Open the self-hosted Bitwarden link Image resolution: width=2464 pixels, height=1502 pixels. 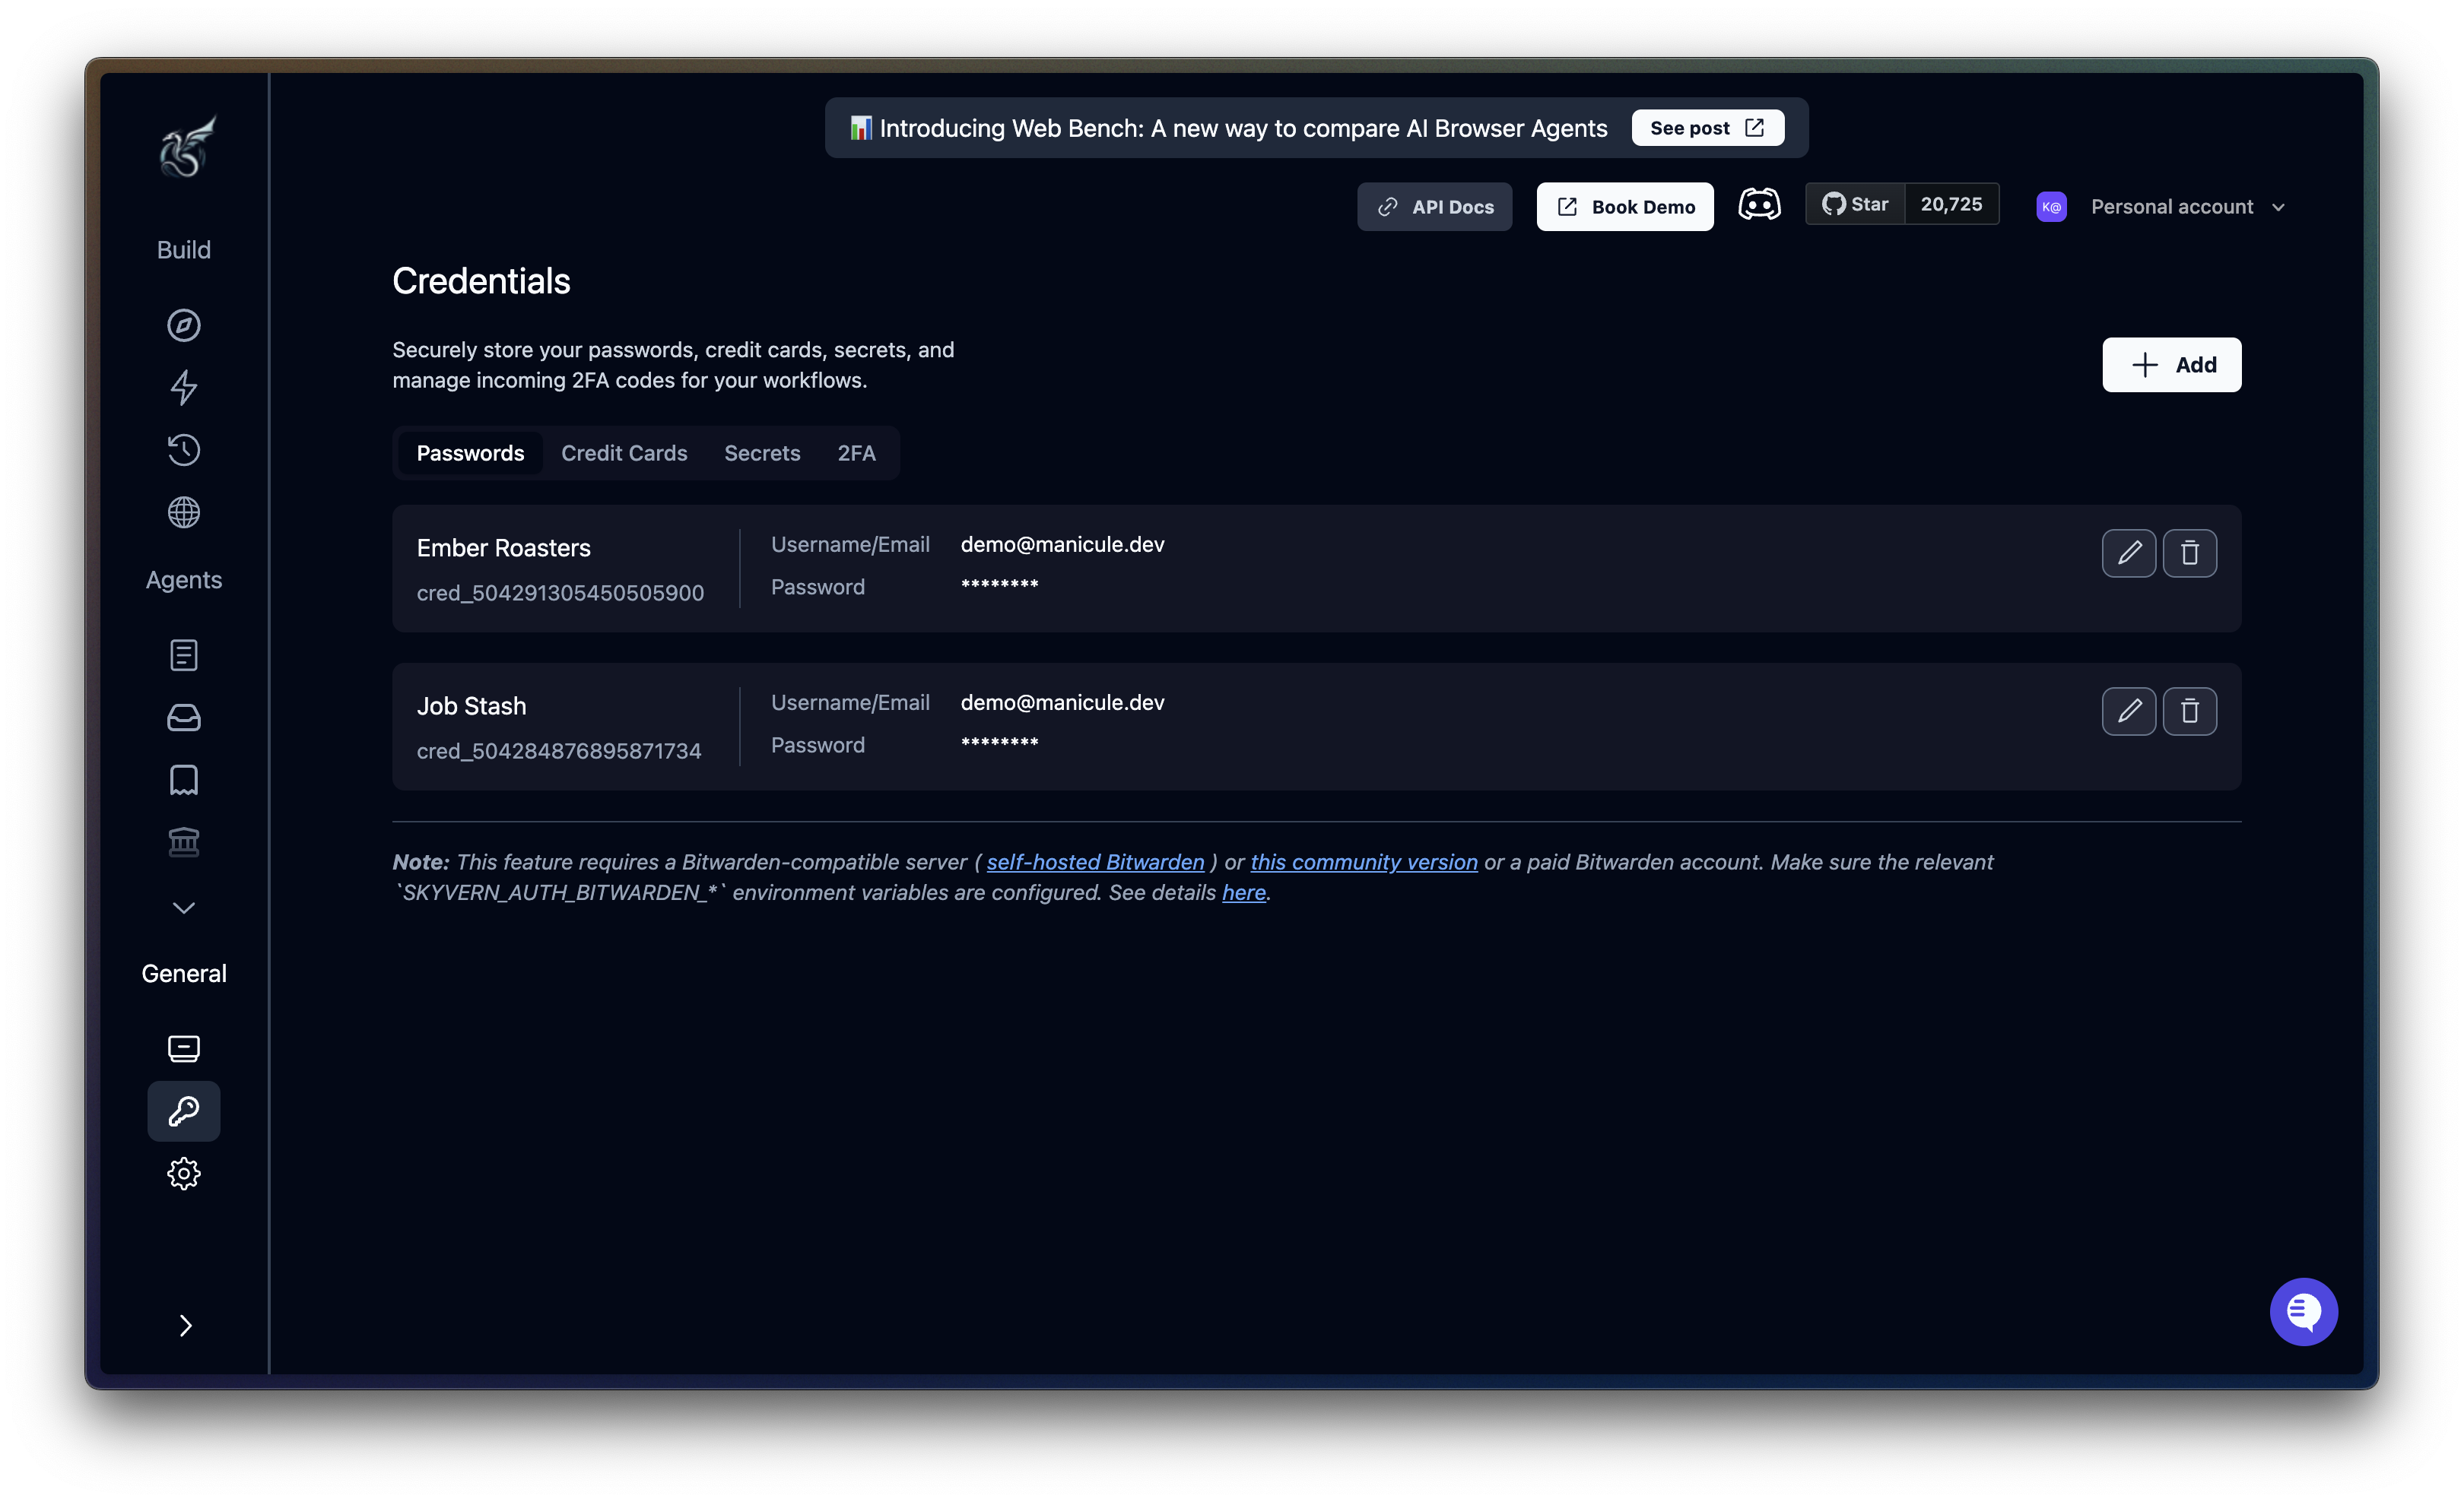click(1095, 861)
